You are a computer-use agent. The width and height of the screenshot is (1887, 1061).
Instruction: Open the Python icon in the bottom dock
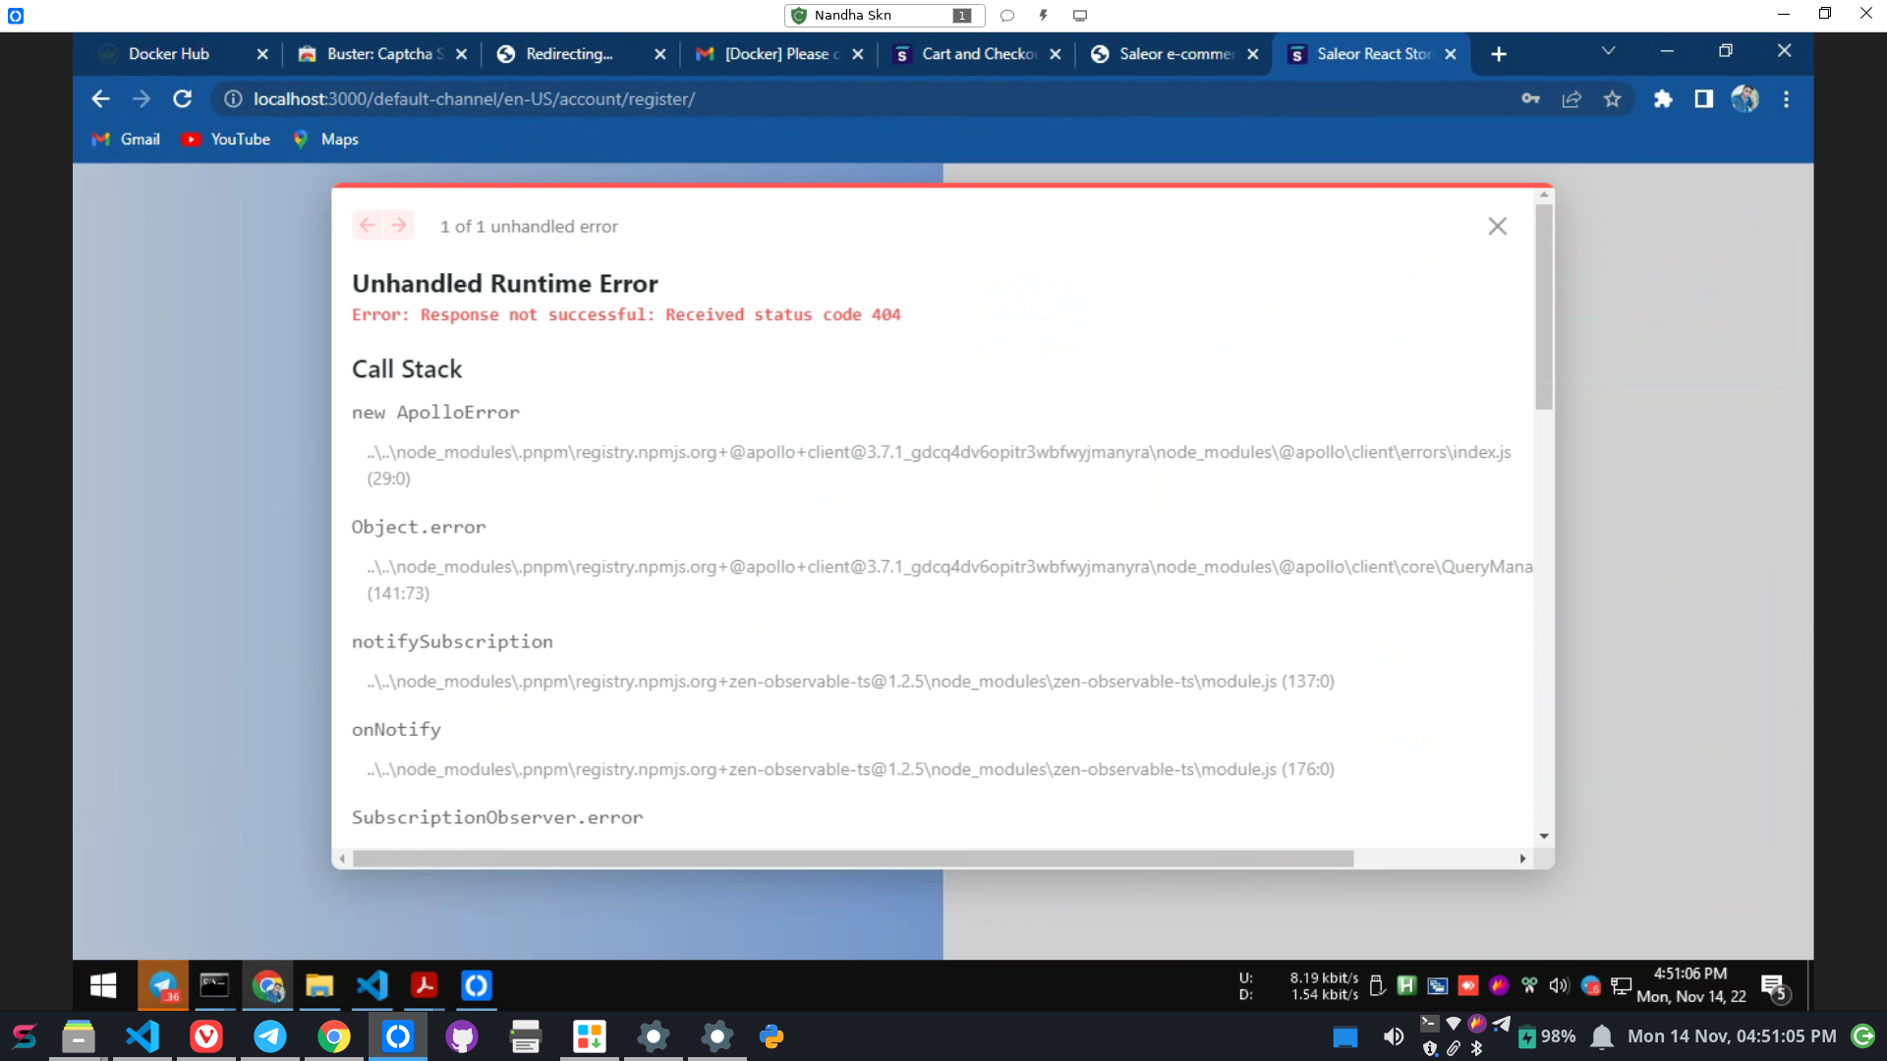click(x=772, y=1036)
